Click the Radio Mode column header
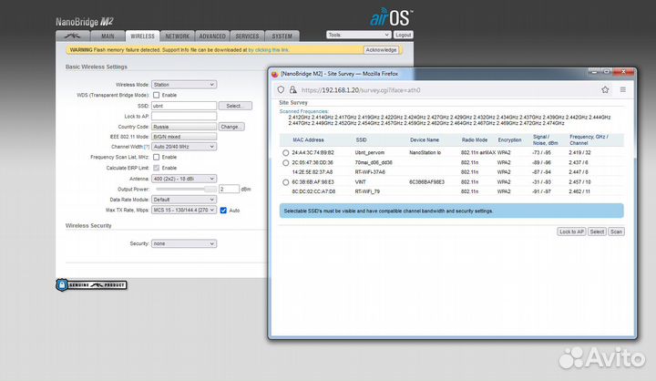The width and height of the screenshot is (656, 381). tap(475, 139)
